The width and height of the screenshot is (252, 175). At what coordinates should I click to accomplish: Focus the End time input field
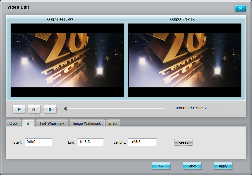click(91, 142)
